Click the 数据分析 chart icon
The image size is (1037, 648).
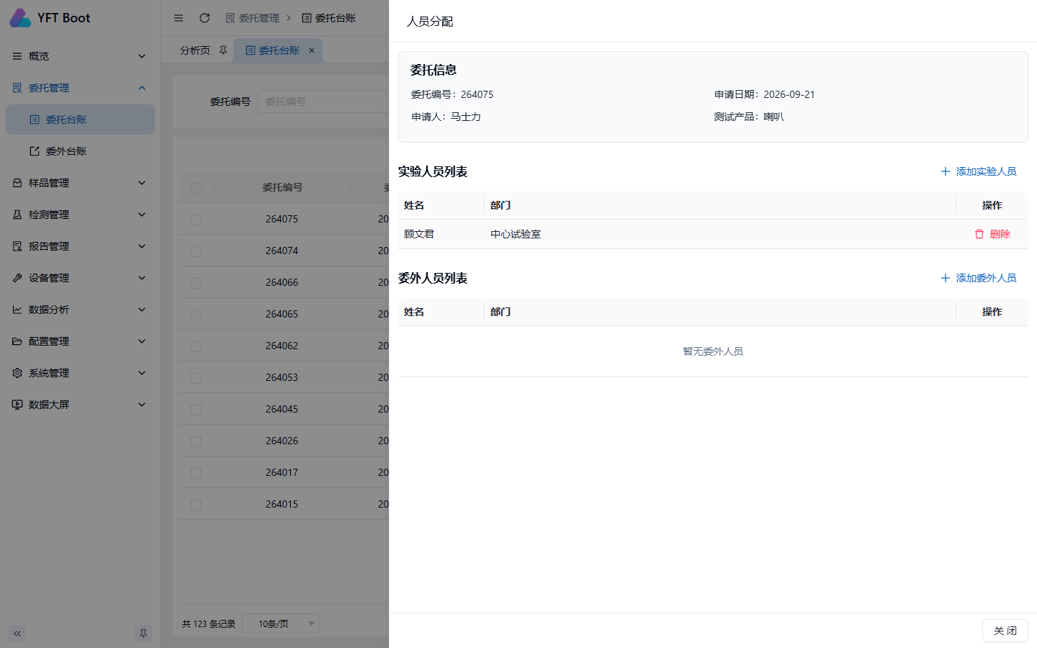click(x=17, y=310)
